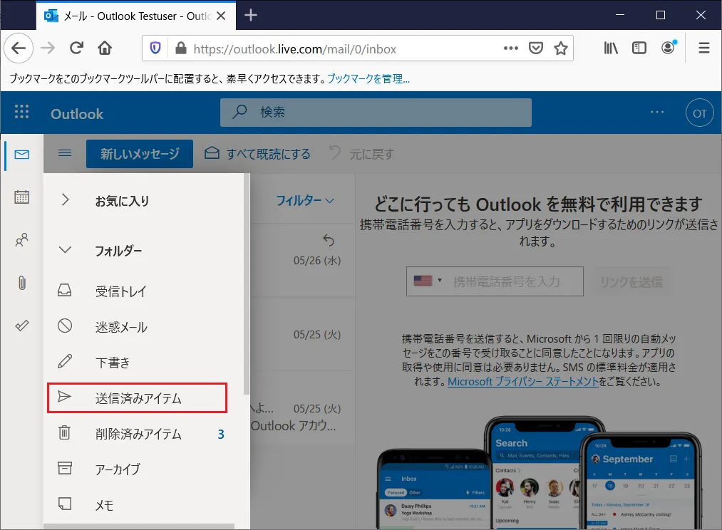
Task: Open Firefox library icon
Action: click(611, 48)
